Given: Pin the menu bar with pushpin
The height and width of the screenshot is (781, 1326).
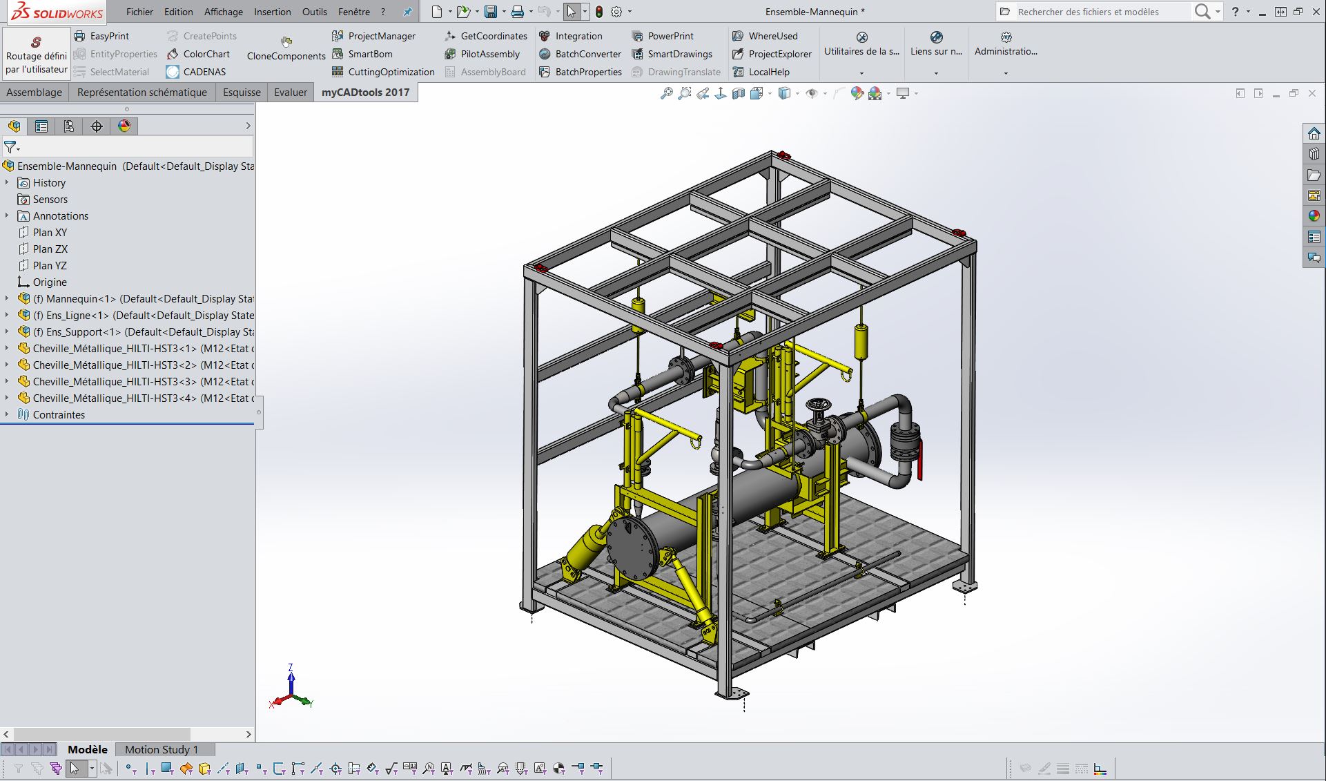Looking at the screenshot, I should 407,12.
